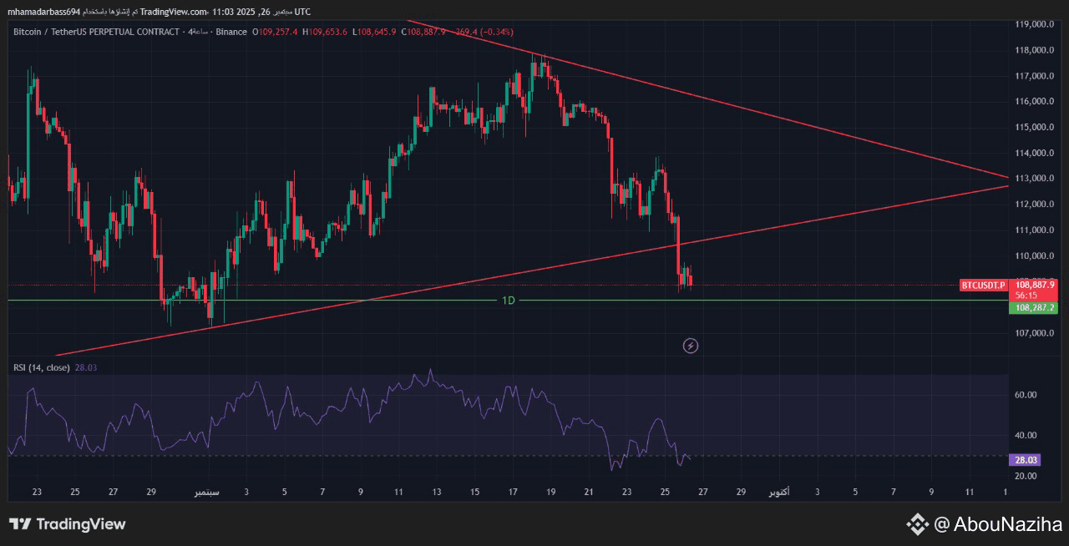Click the TradingView logo at bottom left
This screenshot has height=546, width=1069.
click(x=67, y=524)
